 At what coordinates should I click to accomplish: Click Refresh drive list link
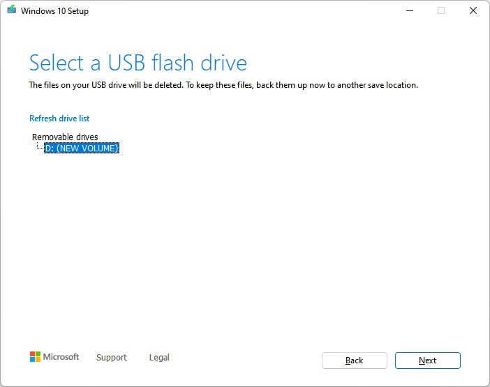tap(59, 119)
